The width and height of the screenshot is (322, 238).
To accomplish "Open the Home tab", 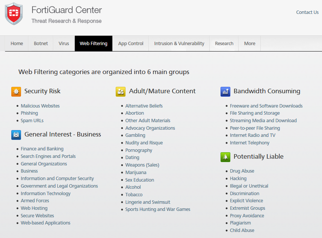I will point(17,43).
